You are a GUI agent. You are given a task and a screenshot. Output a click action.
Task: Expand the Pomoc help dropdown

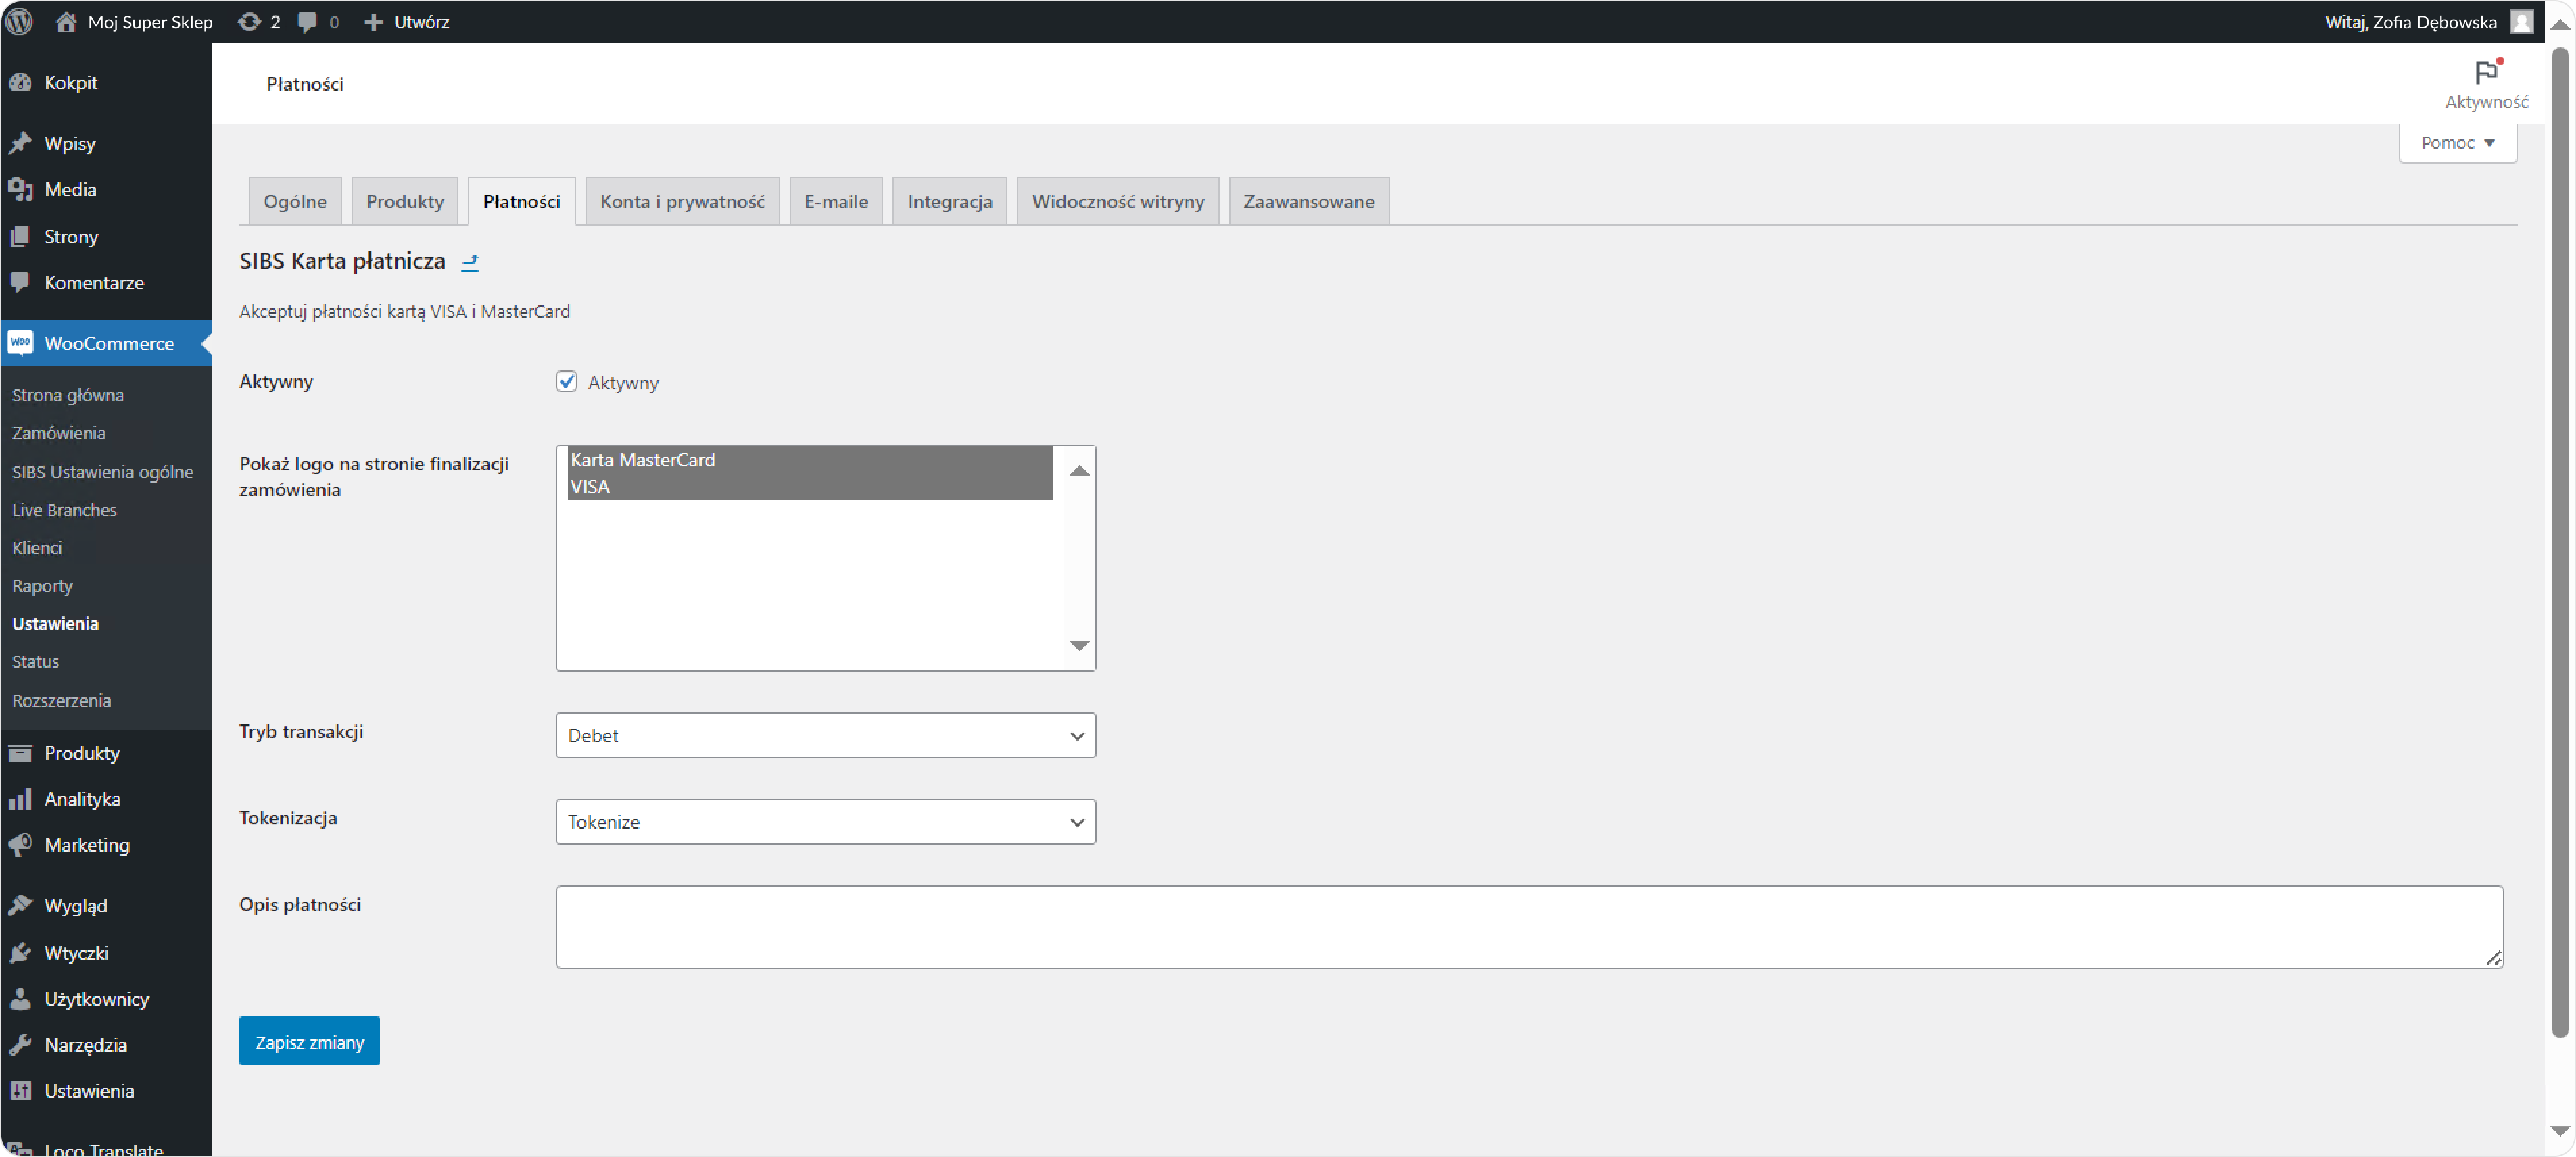tap(2457, 143)
